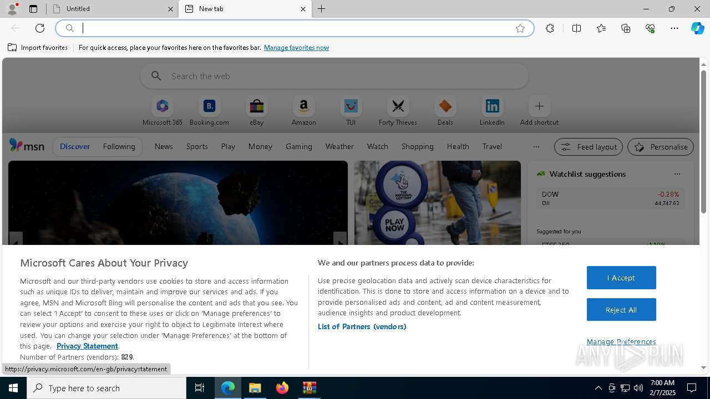Open the Amazon shortcut

tap(303, 111)
